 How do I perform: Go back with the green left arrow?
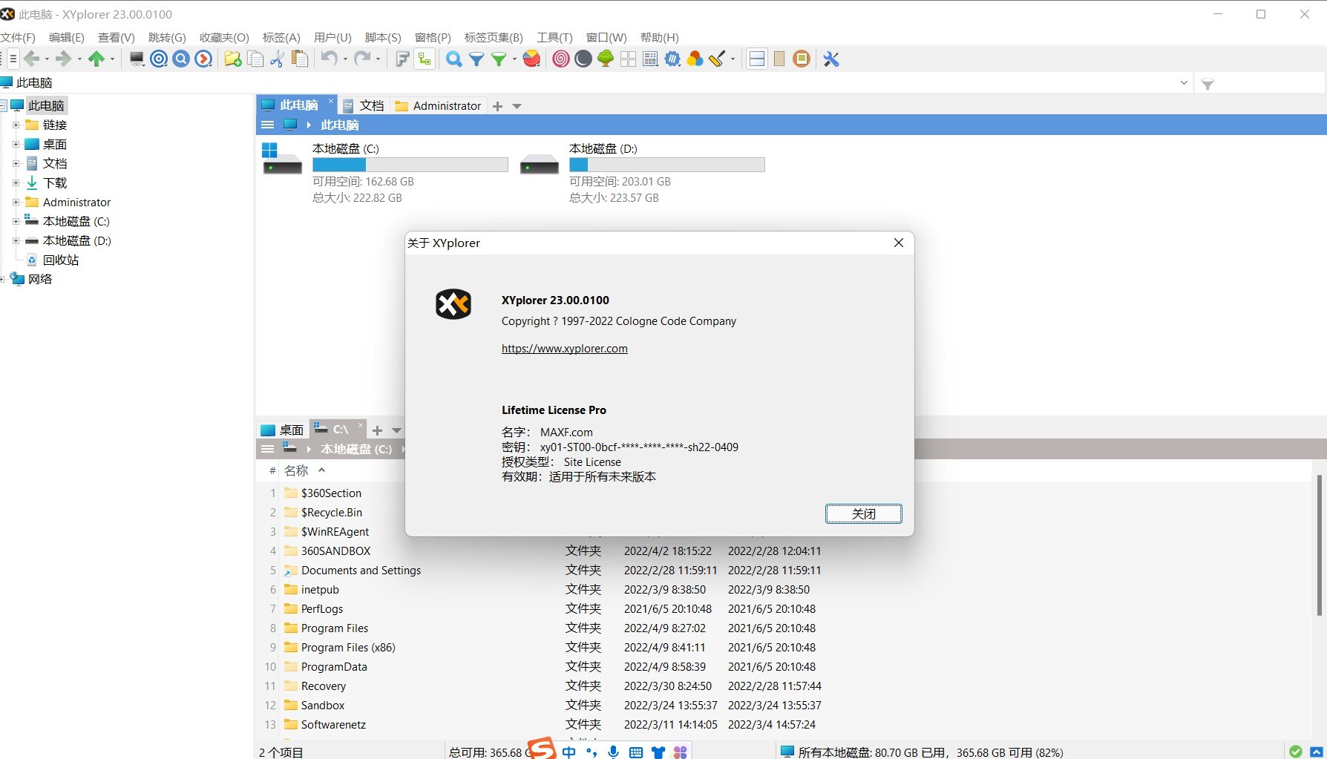point(31,59)
